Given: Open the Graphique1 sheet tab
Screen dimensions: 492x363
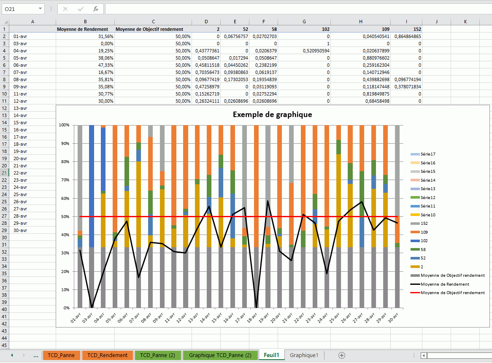Looking at the screenshot, I should (304, 355).
